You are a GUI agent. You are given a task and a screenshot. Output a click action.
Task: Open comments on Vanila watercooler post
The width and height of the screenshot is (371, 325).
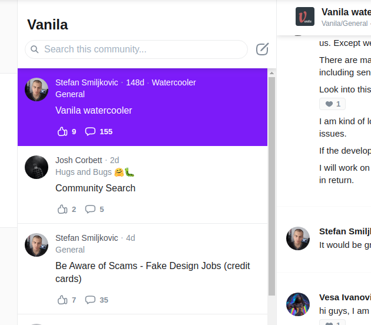[x=91, y=131]
